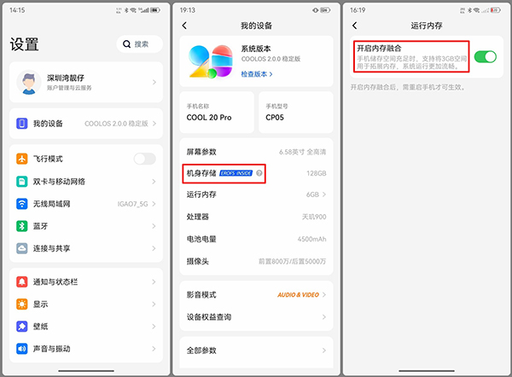Tap the red notification bell icon

click(22, 281)
